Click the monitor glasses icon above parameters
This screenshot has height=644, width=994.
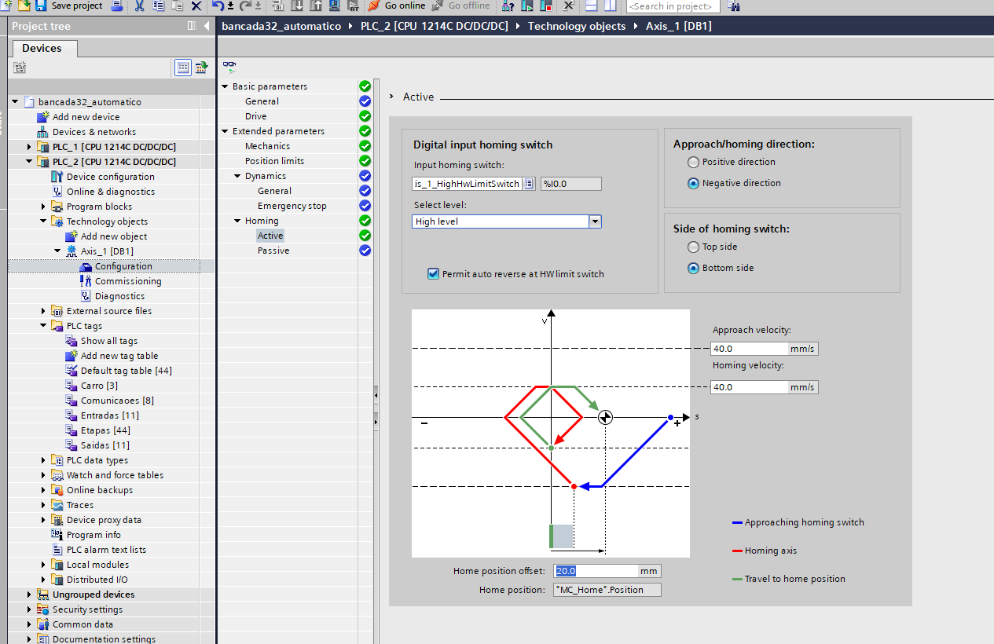click(229, 67)
